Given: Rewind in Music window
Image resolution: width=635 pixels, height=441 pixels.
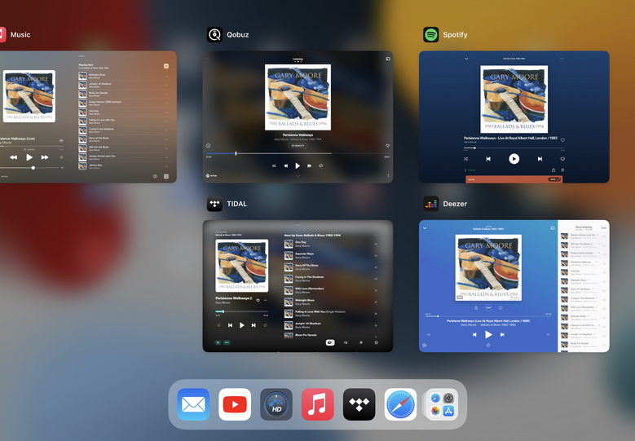Looking at the screenshot, I should pos(13,157).
